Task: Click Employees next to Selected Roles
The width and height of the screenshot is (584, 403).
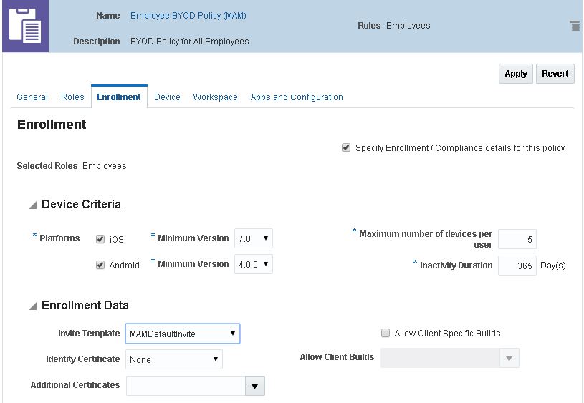Action: (105, 166)
